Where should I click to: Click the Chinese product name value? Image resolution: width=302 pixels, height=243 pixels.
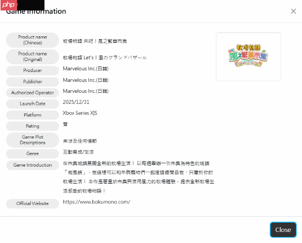point(95,41)
